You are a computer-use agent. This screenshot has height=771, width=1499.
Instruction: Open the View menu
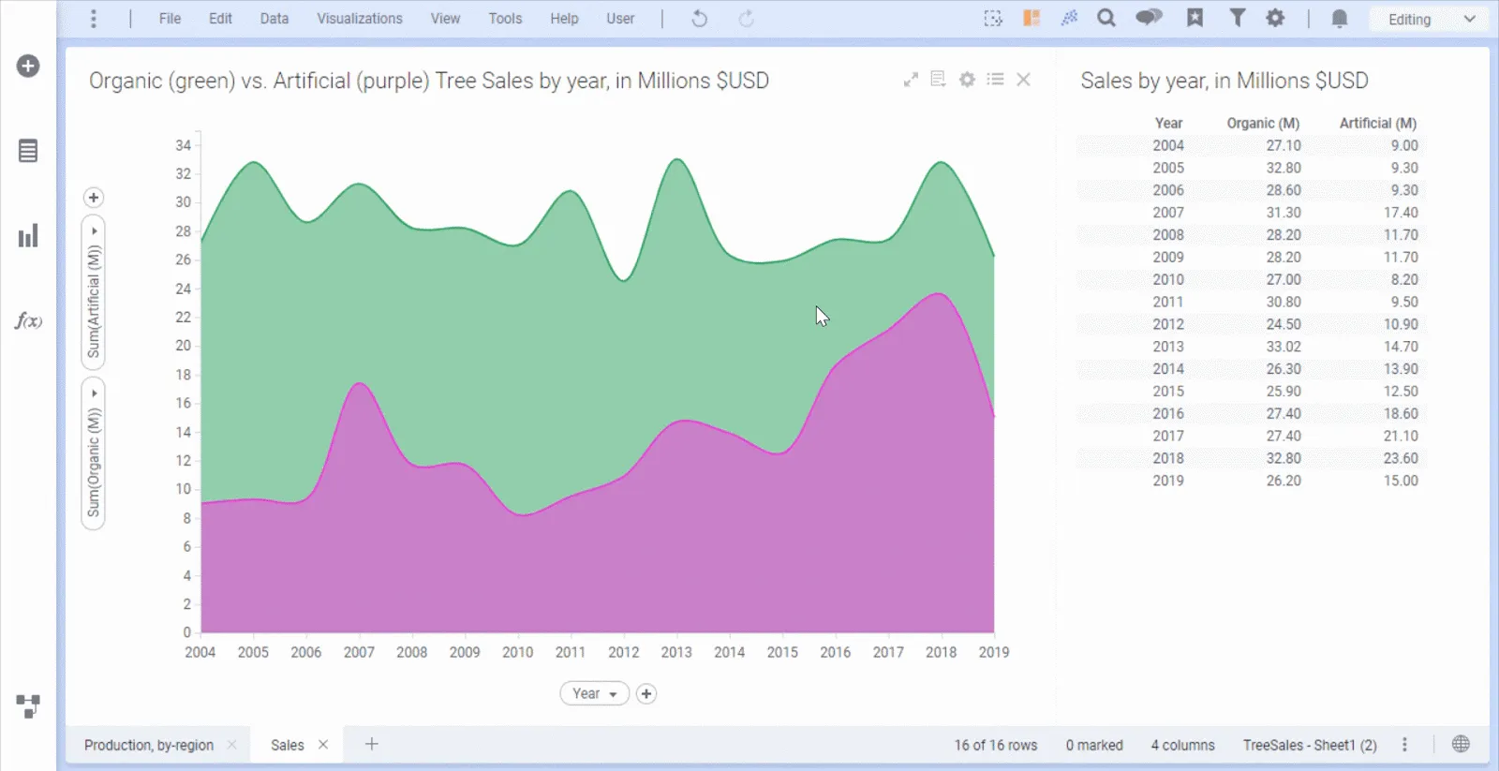coord(445,19)
